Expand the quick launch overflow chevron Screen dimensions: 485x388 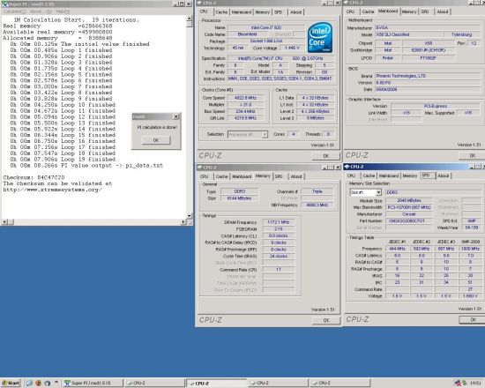tap(56, 382)
